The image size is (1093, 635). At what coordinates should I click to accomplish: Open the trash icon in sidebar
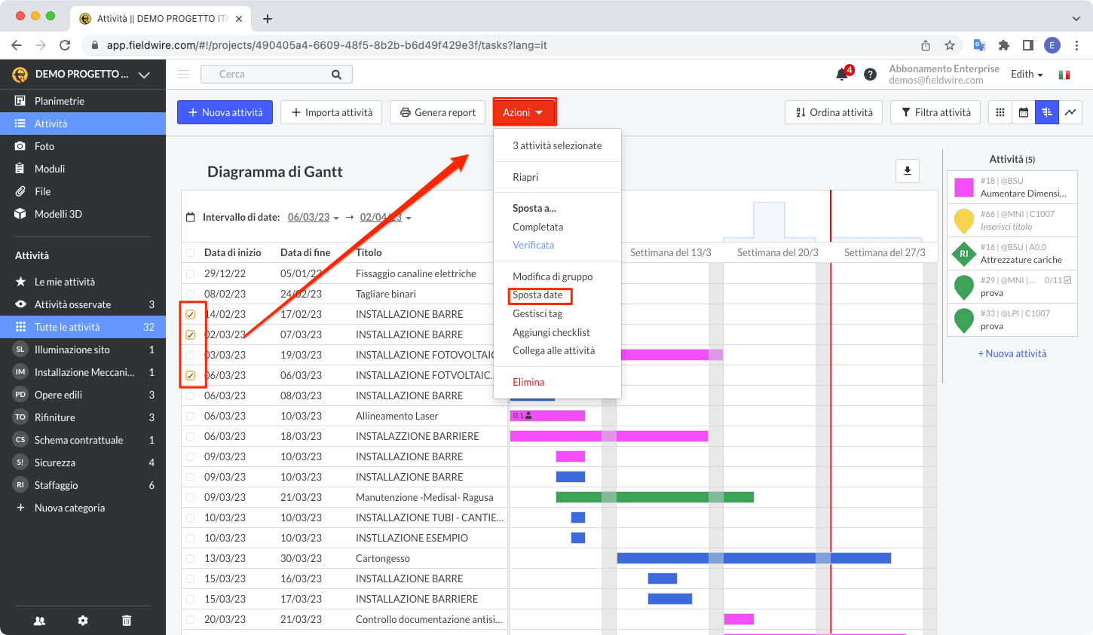127,621
